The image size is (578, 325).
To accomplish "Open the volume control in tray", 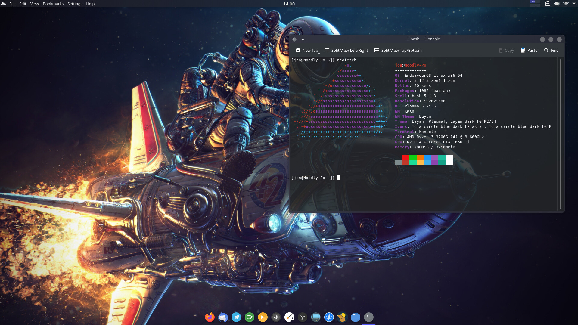I will pyautogui.click(x=557, y=4).
